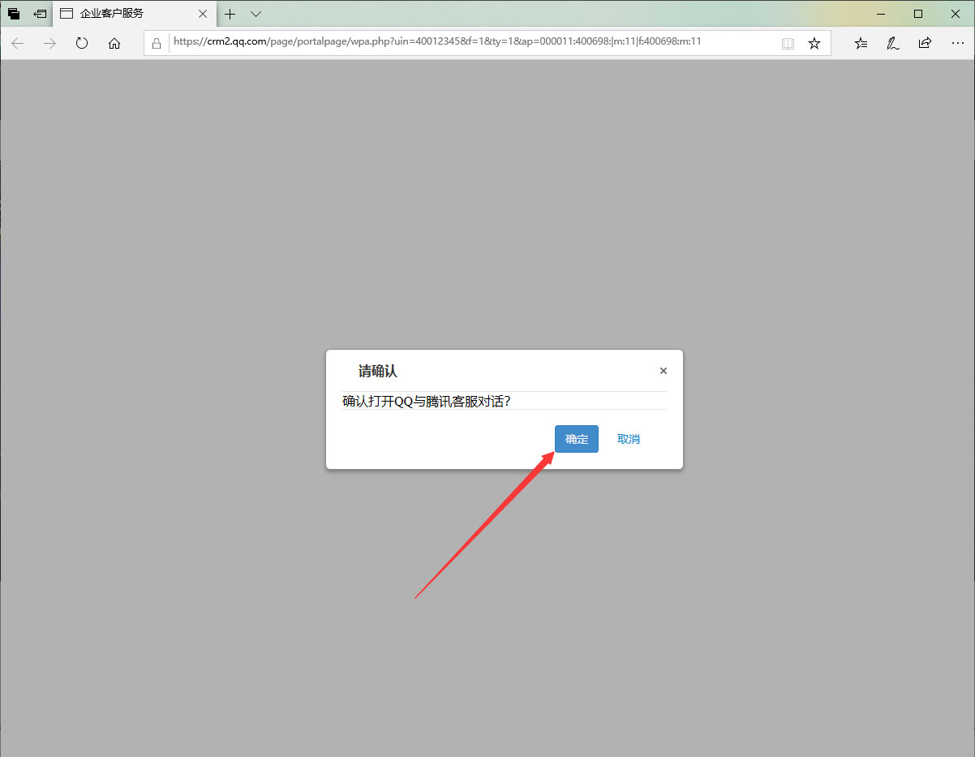The width and height of the screenshot is (975, 757).
Task: Click the lock icon for site info
Action: click(157, 44)
